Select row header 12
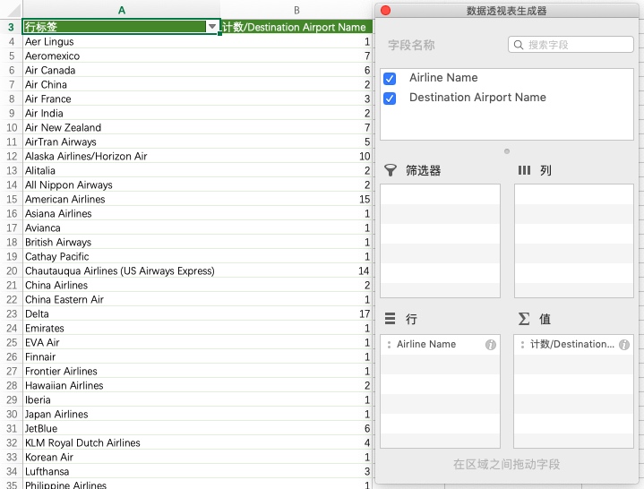 click(12, 157)
